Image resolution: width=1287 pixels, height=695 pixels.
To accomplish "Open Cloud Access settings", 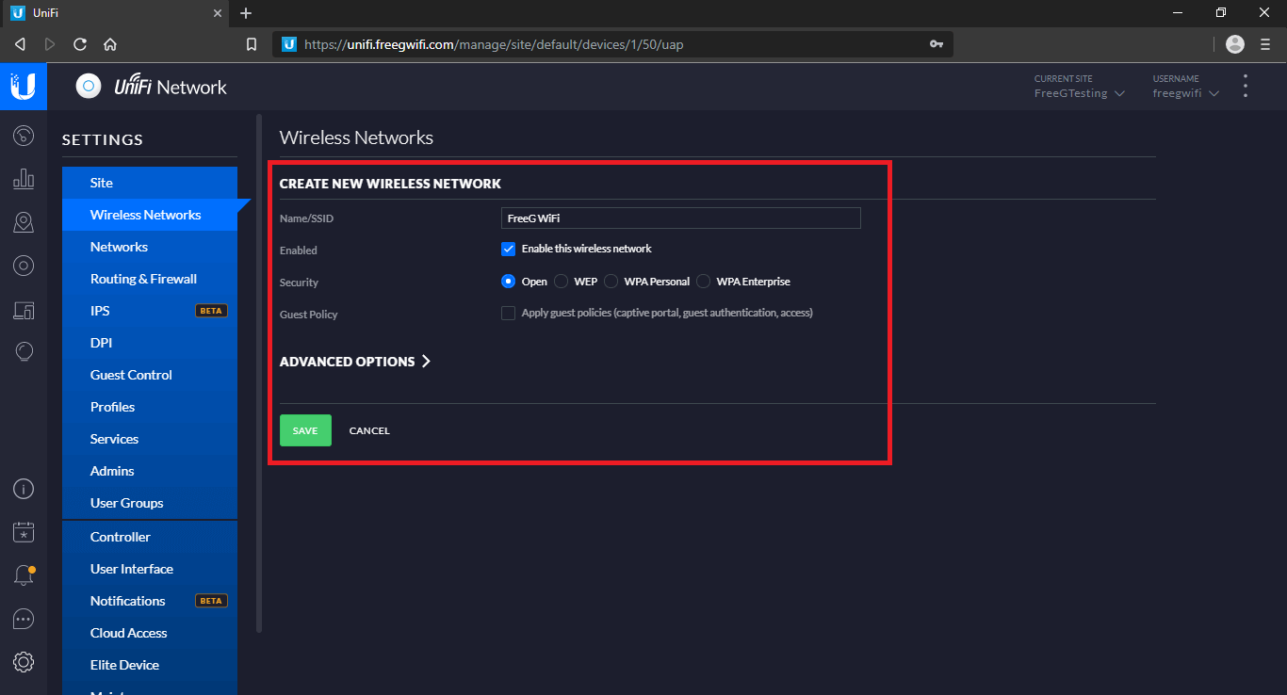I will click(x=150, y=633).
